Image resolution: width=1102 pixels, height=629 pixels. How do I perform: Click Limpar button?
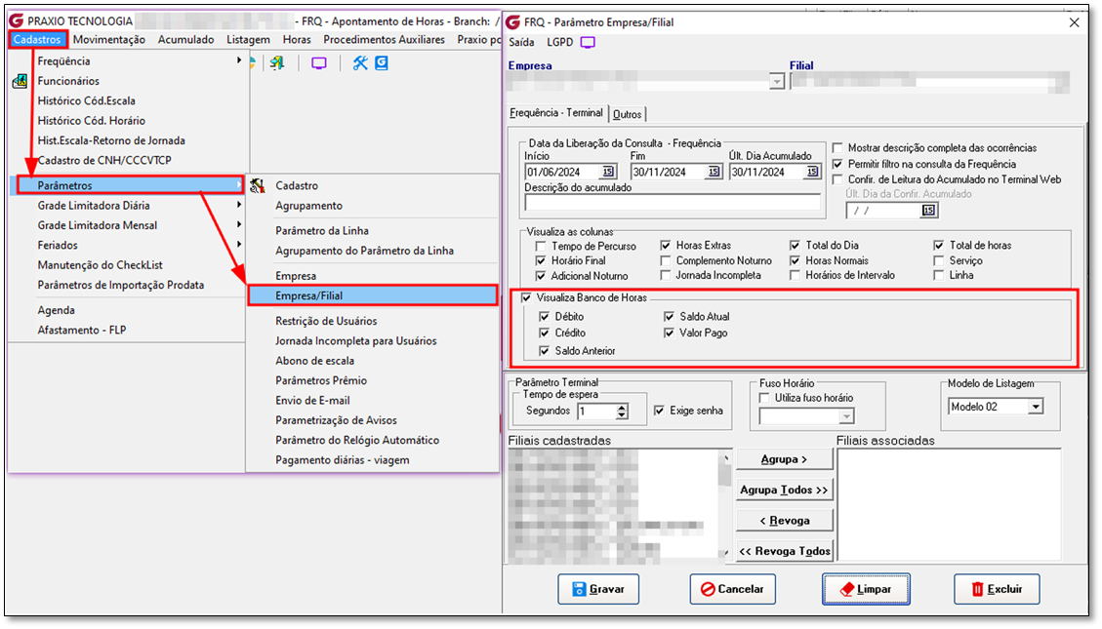point(866,589)
